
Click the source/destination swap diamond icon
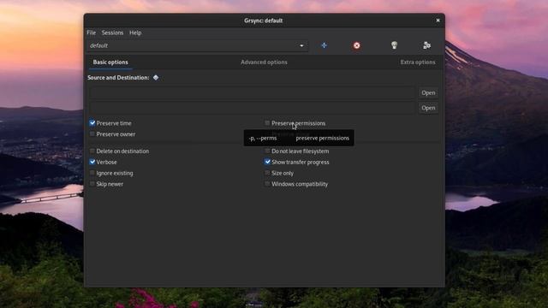(x=156, y=78)
